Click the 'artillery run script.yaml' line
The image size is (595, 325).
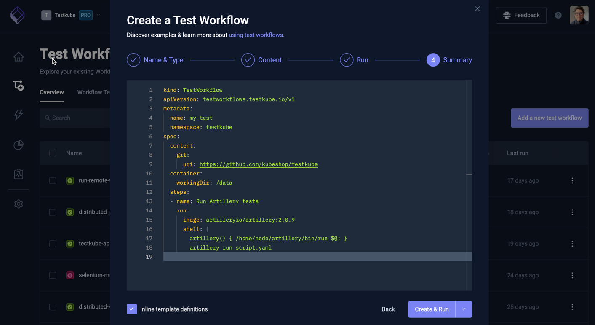(230, 248)
